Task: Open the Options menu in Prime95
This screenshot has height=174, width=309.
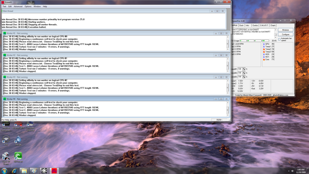Action: click(x=28, y=6)
